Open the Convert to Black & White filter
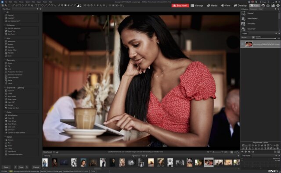281x173 pixels. tap(15, 133)
